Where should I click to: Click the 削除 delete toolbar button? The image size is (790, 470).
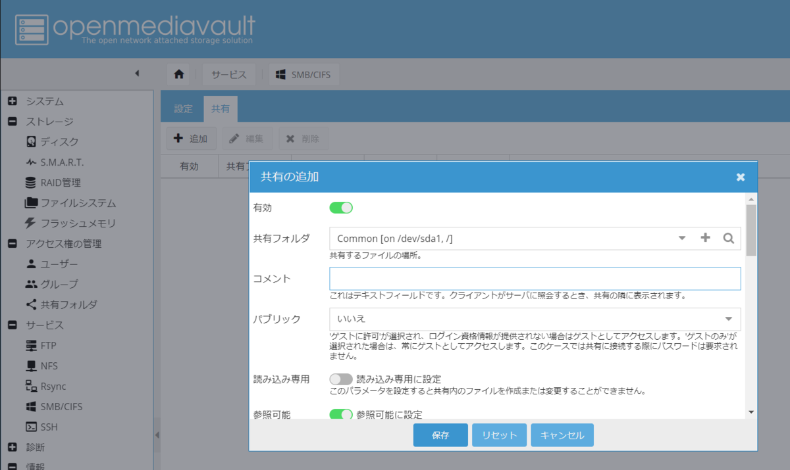[x=303, y=139]
